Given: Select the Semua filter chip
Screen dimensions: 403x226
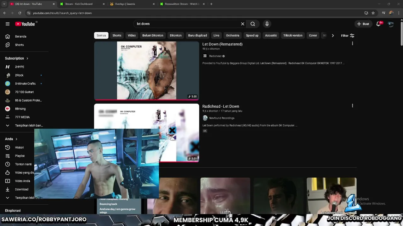Looking at the screenshot, I should tap(101, 35).
